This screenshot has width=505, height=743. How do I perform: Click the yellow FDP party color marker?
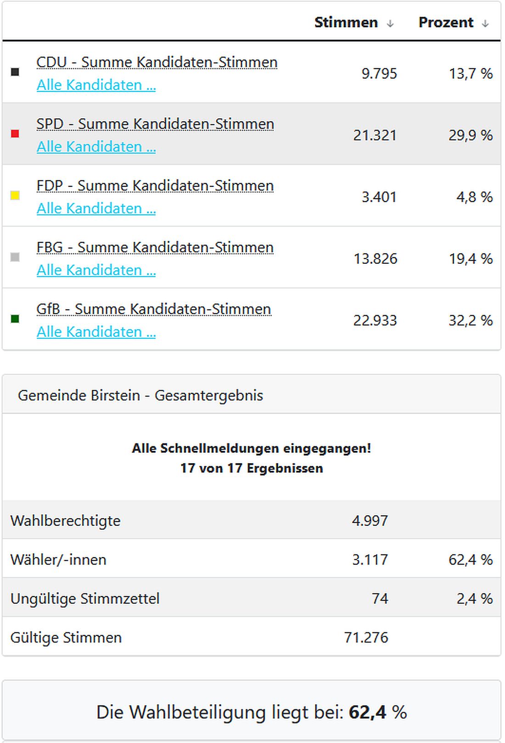point(15,196)
